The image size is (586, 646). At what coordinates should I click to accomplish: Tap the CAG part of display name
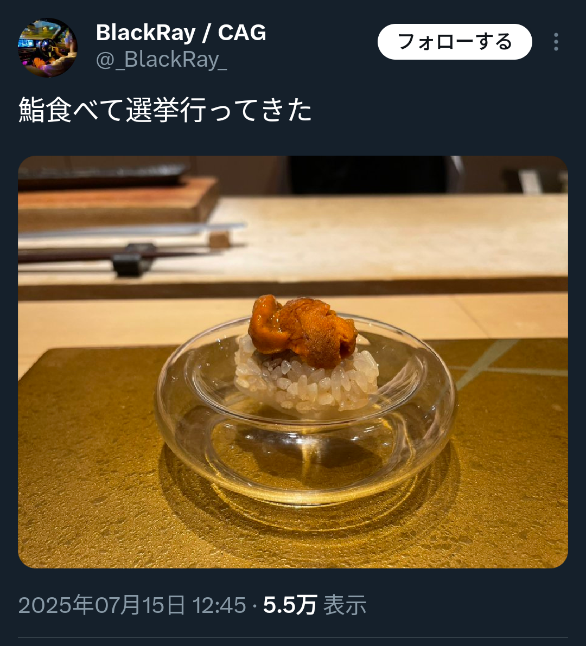pyautogui.click(x=242, y=33)
